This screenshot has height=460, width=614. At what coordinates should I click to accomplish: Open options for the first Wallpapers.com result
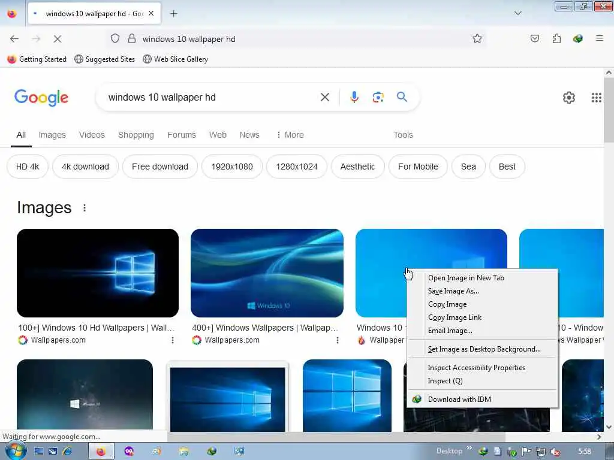click(172, 340)
